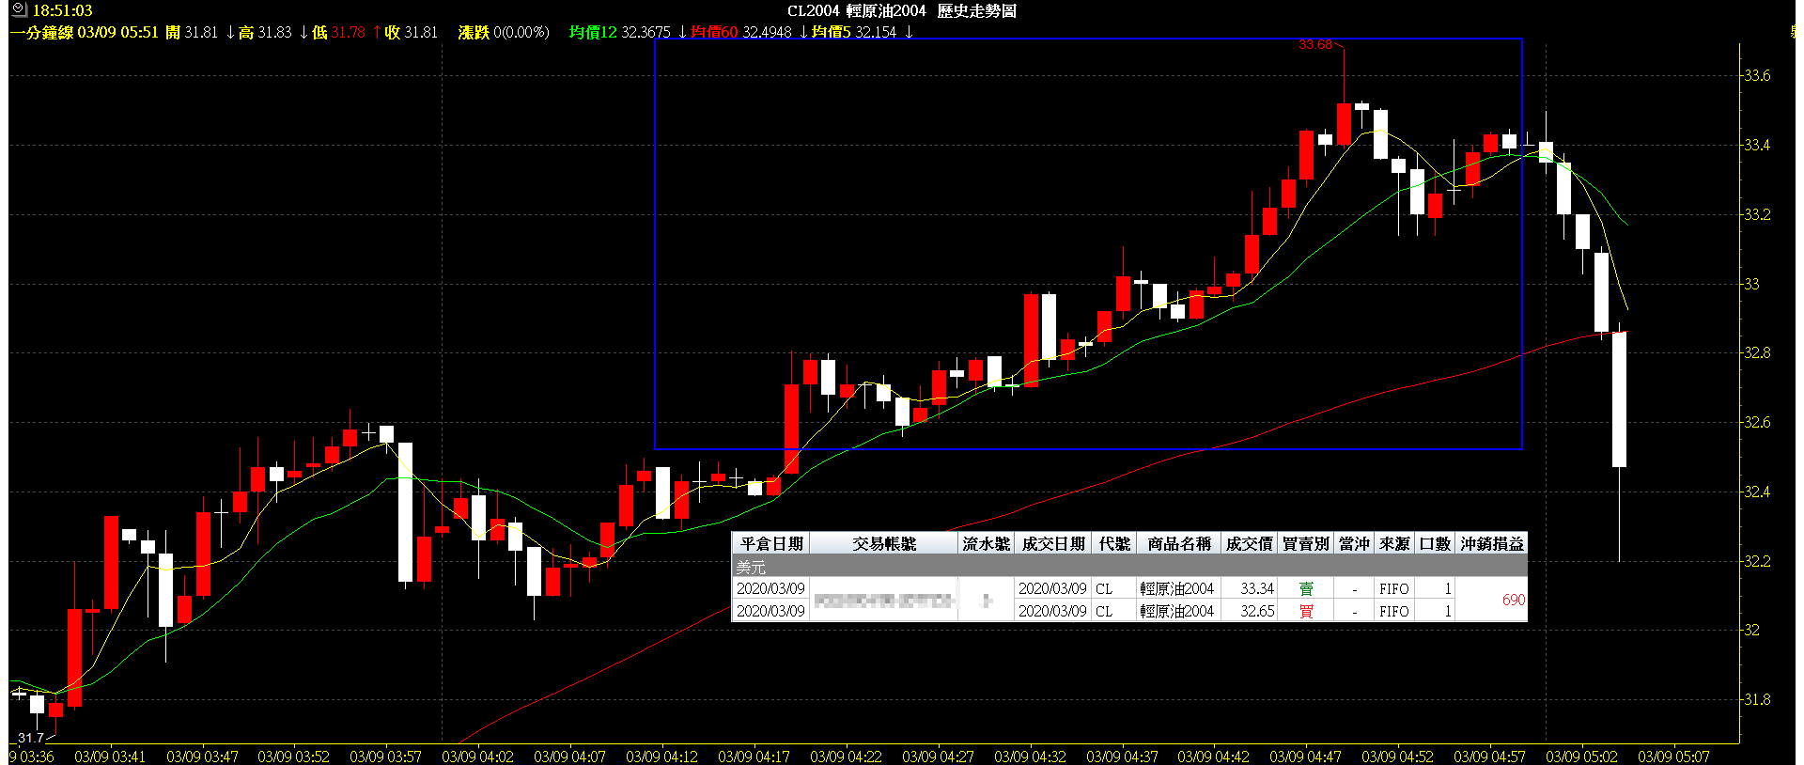This screenshot has height=765, width=1804.
Task: Click the chart title CL2004 輕原油2004
Action: [856, 11]
